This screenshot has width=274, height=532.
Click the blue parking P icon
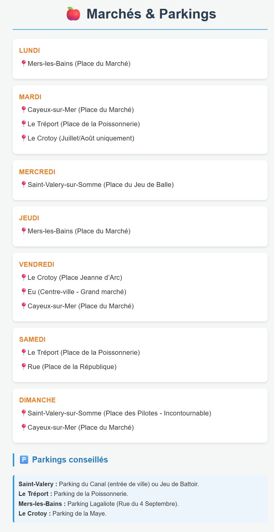point(24,460)
